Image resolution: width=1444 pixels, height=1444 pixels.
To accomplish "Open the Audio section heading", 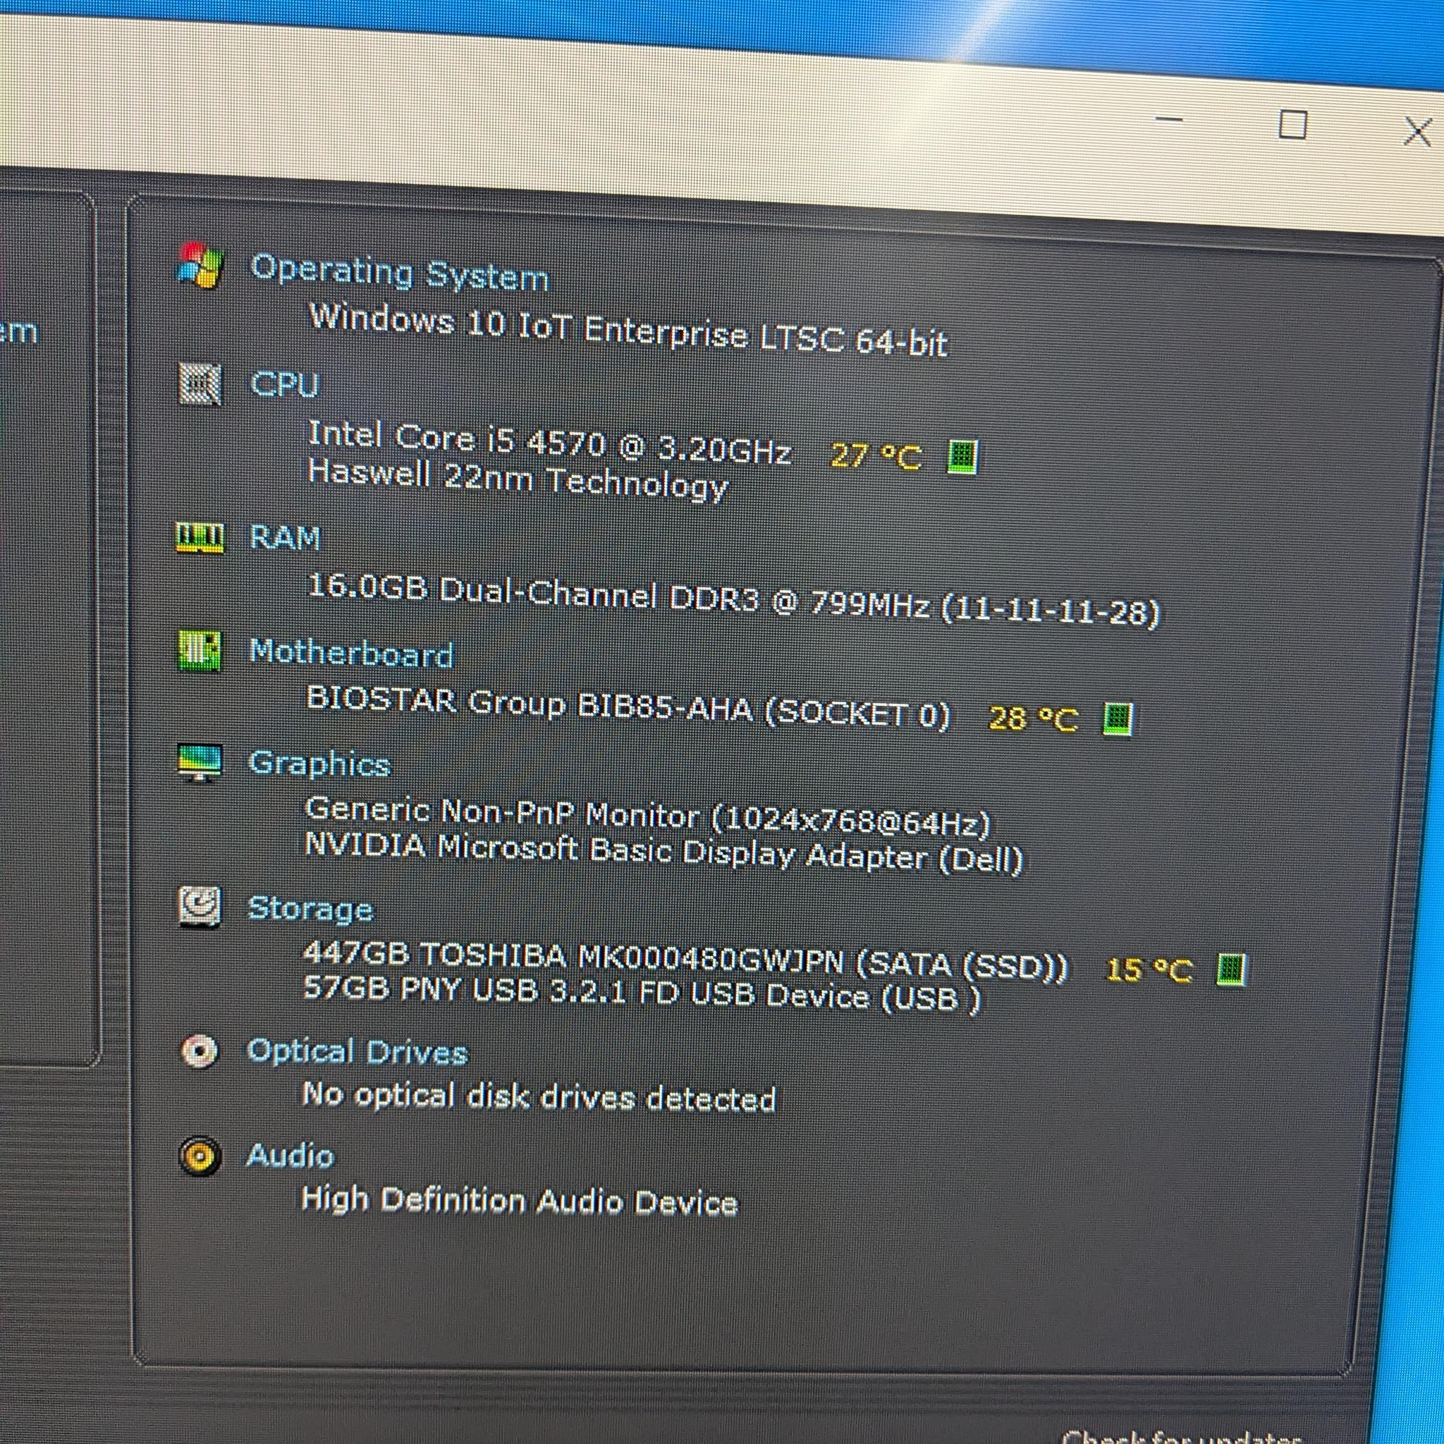I will pyautogui.click(x=290, y=1156).
